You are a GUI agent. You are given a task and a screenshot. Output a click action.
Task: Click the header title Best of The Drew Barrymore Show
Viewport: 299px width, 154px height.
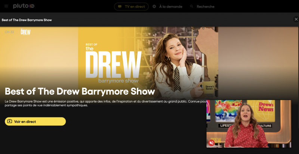click(x=27, y=20)
